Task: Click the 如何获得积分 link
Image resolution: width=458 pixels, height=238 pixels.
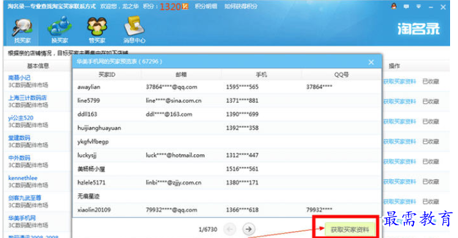Action: point(241,7)
